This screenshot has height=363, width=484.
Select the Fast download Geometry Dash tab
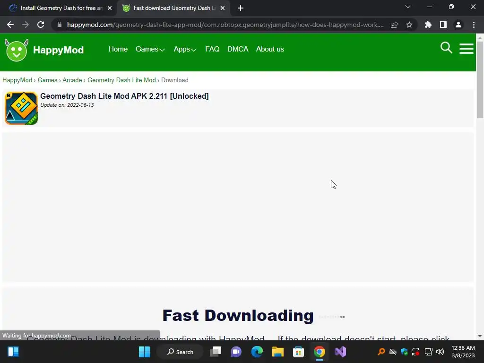[174, 8]
